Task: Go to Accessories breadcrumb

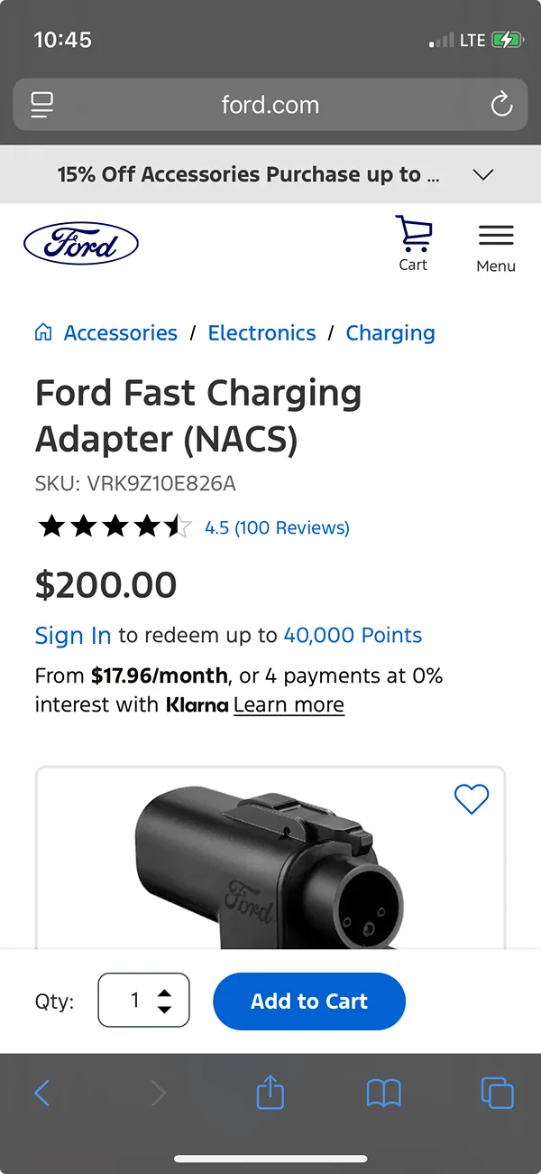Action: (120, 332)
